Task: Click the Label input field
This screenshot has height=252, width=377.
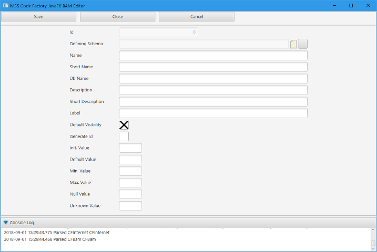Action: pyautogui.click(x=213, y=113)
